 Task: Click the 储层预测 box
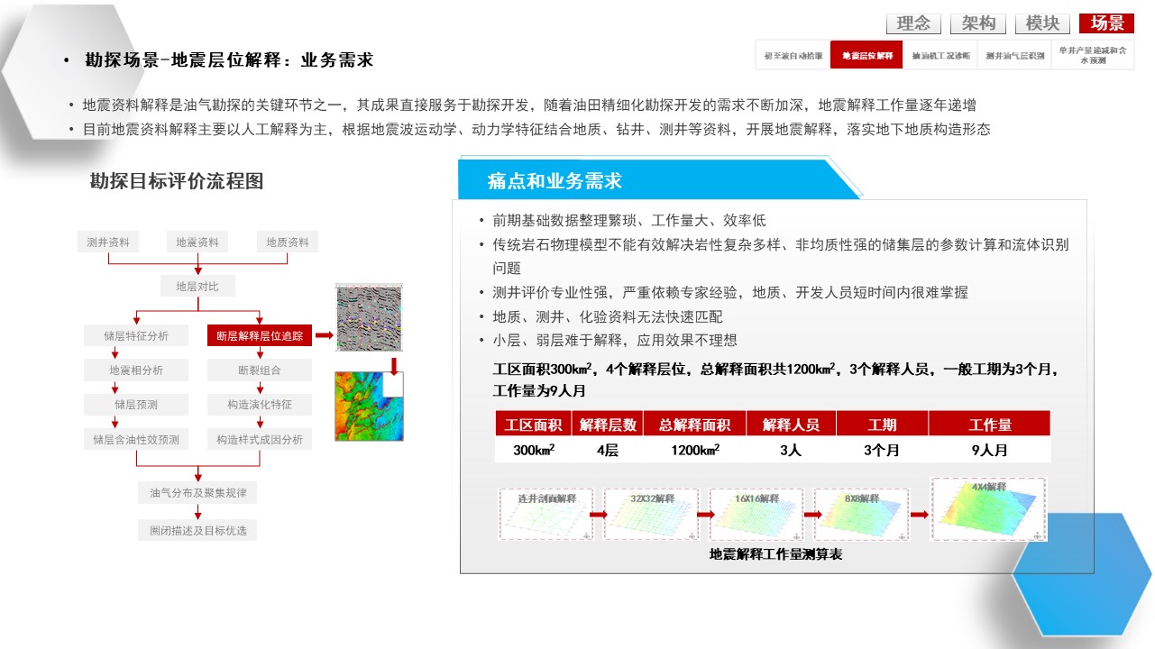pos(136,404)
